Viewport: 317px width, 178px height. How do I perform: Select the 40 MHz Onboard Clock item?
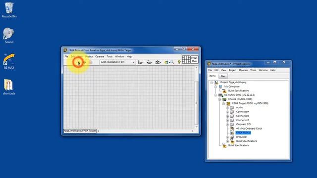249,129
